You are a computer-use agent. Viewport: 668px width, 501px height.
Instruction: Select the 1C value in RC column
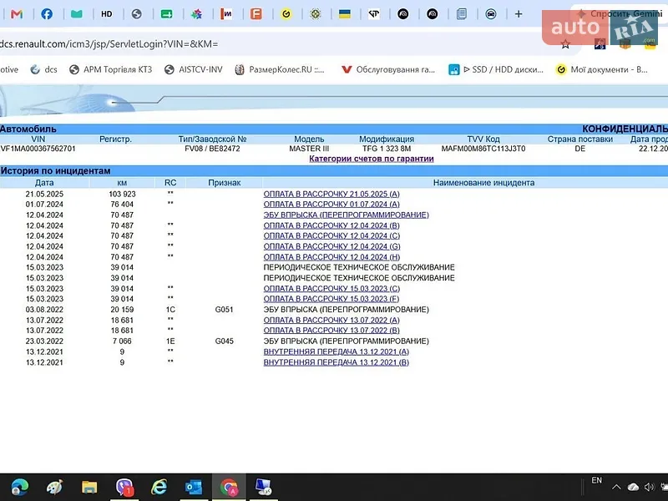[170, 309]
